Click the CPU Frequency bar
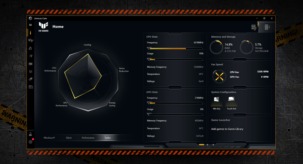This screenshot has width=303, height=164. point(175,48)
